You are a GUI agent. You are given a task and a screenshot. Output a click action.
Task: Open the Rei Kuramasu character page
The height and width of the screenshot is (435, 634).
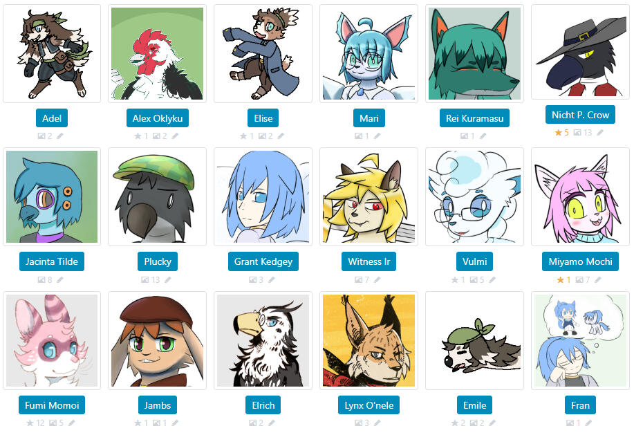pos(474,118)
